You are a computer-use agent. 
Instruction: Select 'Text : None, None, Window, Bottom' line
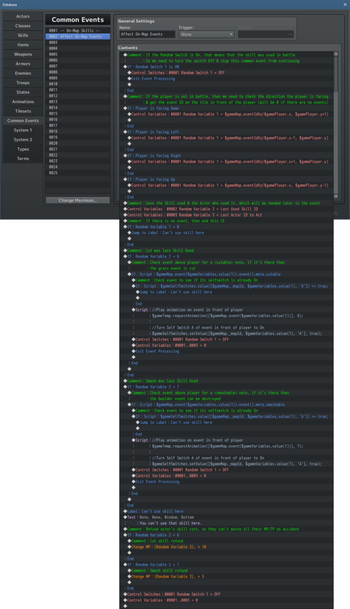point(226,517)
